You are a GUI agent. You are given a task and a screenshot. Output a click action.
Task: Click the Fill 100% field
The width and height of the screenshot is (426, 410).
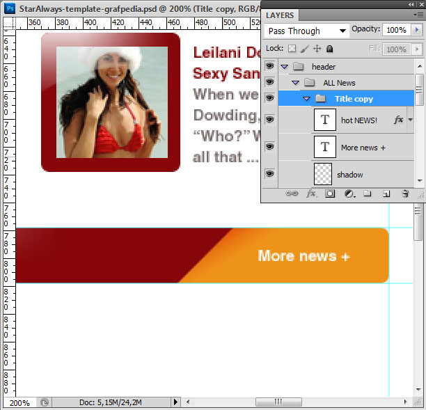point(397,49)
